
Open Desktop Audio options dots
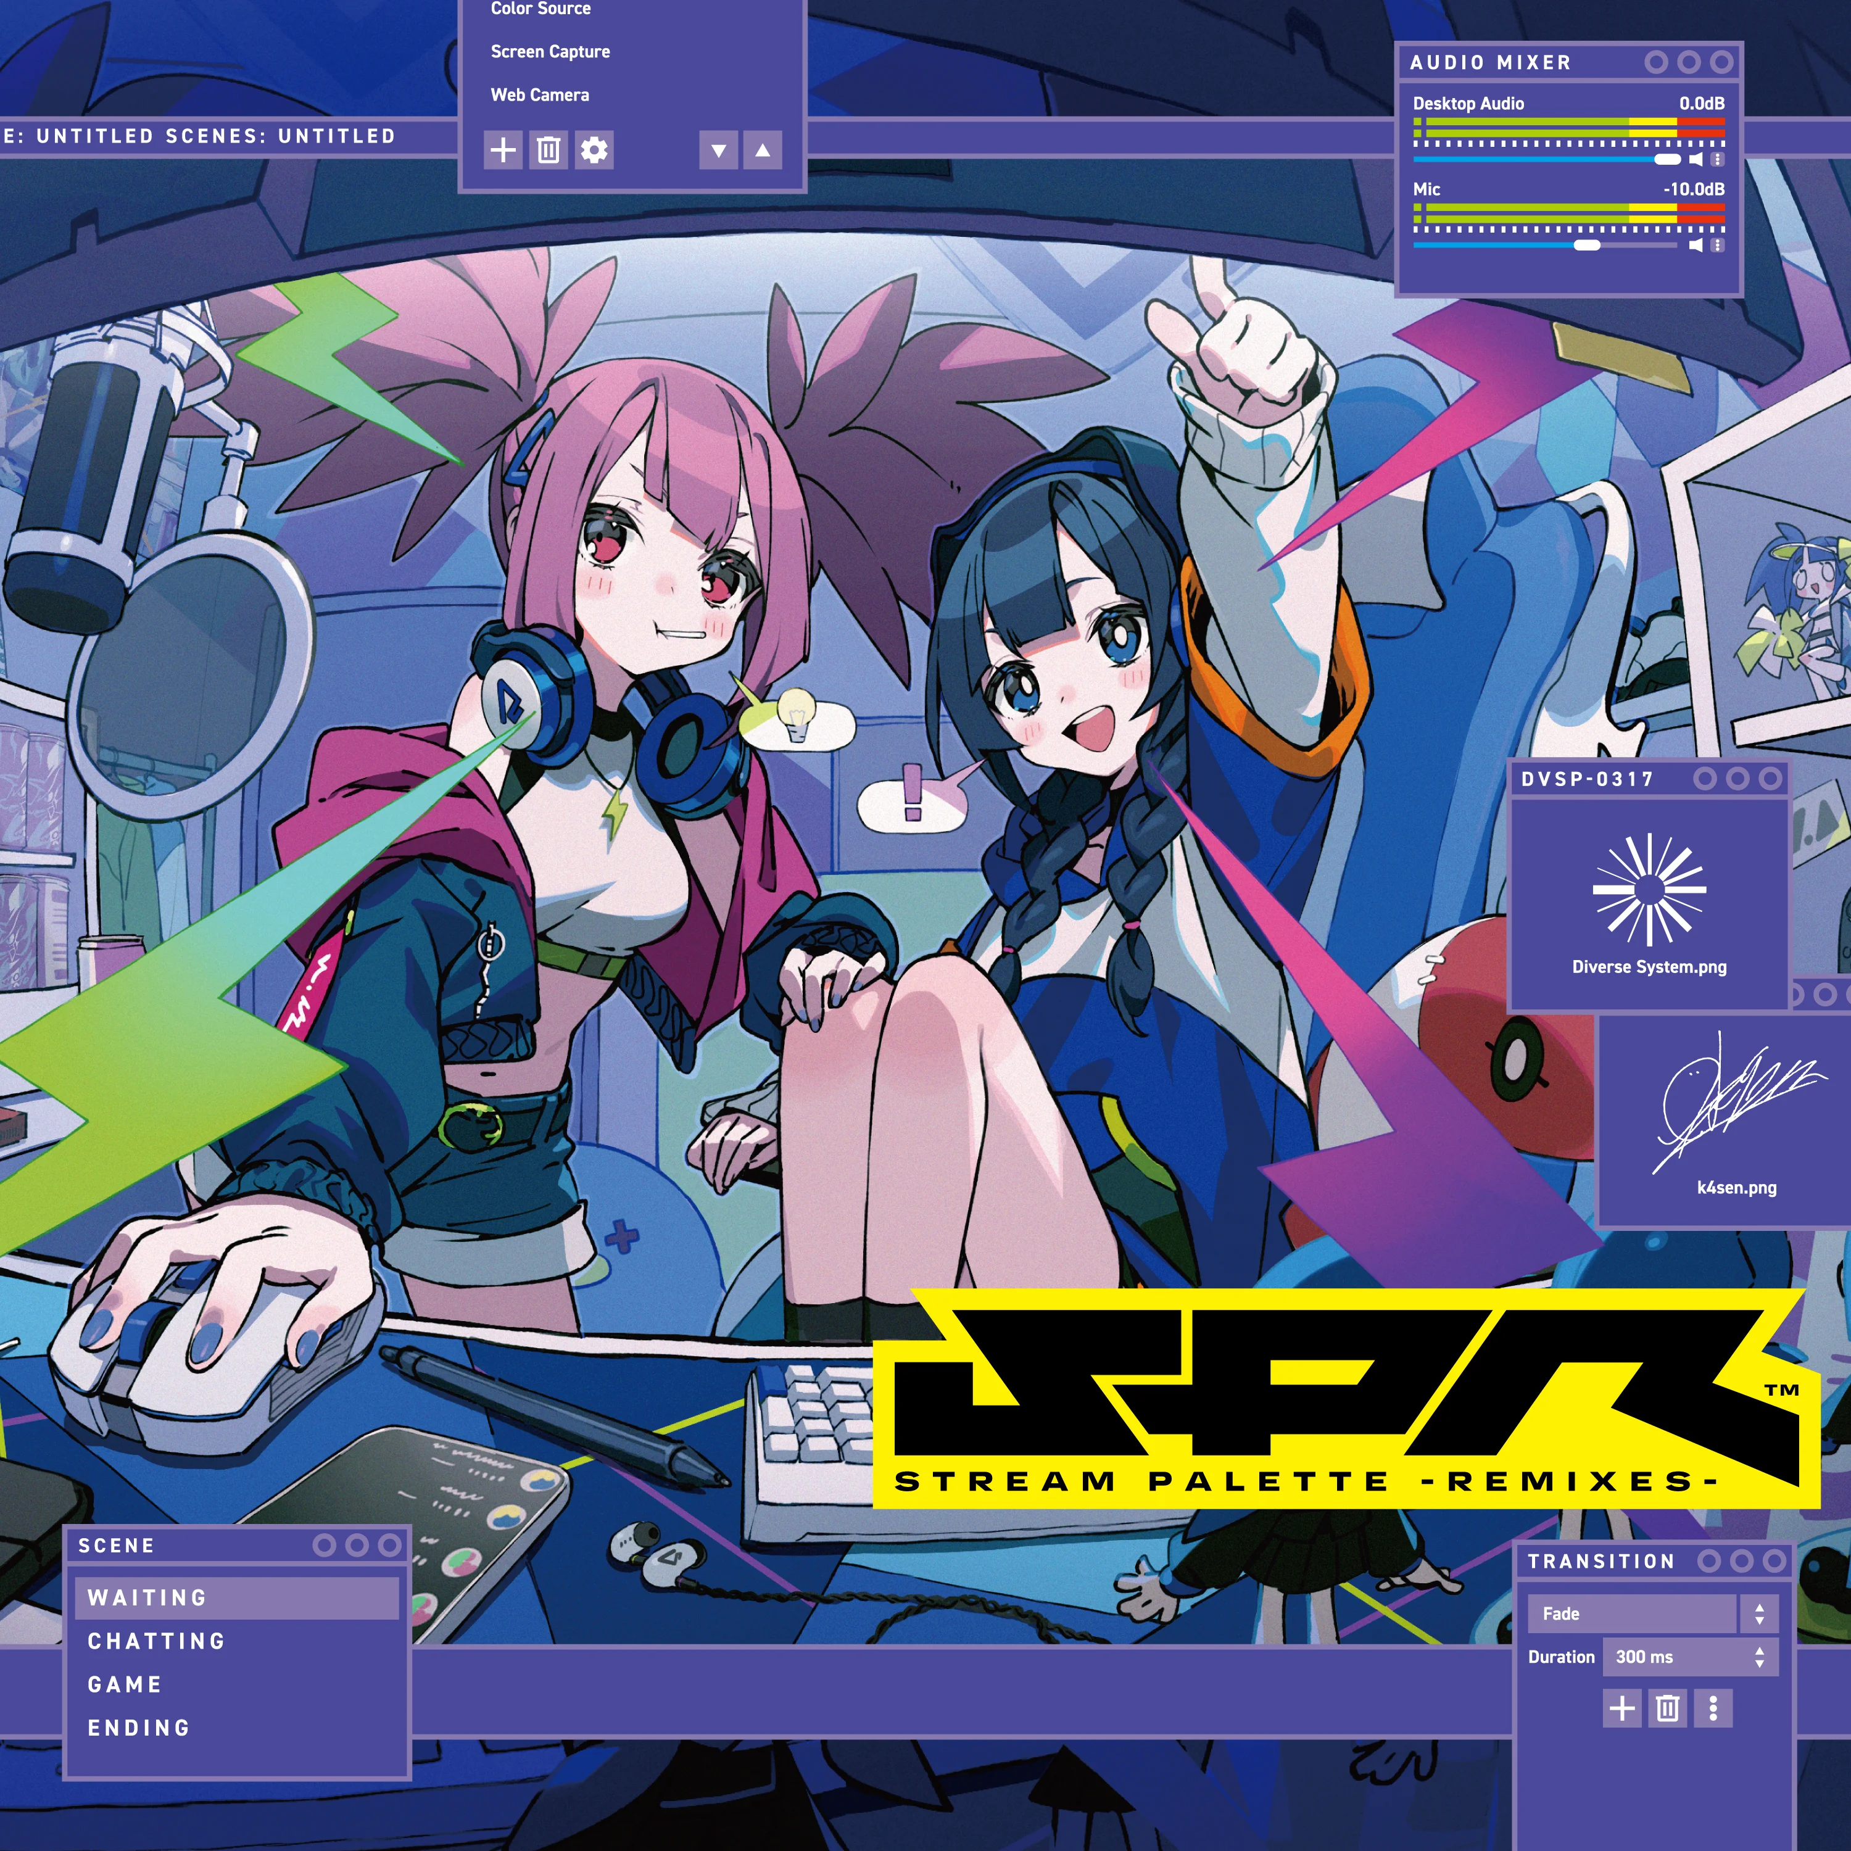[x=1718, y=160]
